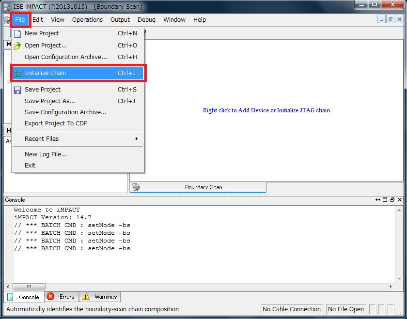Image resolution: width=407 pixels, height=319 pixels.
Task: Open the Operations menu
Action: click(88, 20)
